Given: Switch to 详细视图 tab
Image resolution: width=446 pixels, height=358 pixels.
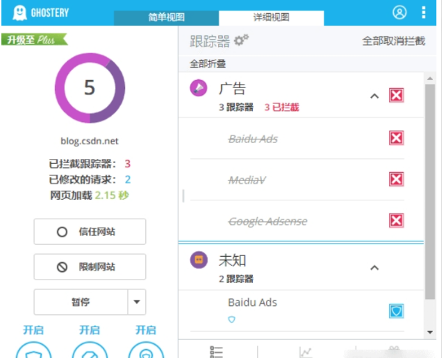Looking at the screenshot, I should click(271, 17).
